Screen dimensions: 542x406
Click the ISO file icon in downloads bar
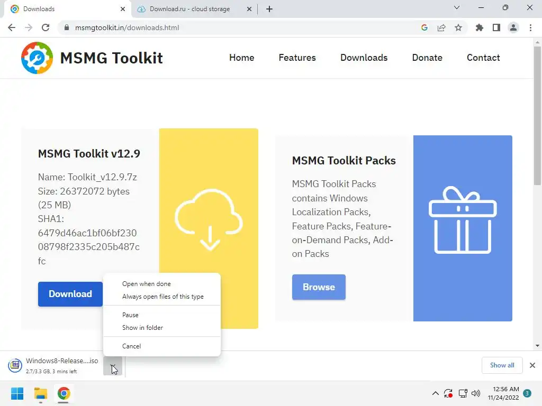[x=15, y=365]
